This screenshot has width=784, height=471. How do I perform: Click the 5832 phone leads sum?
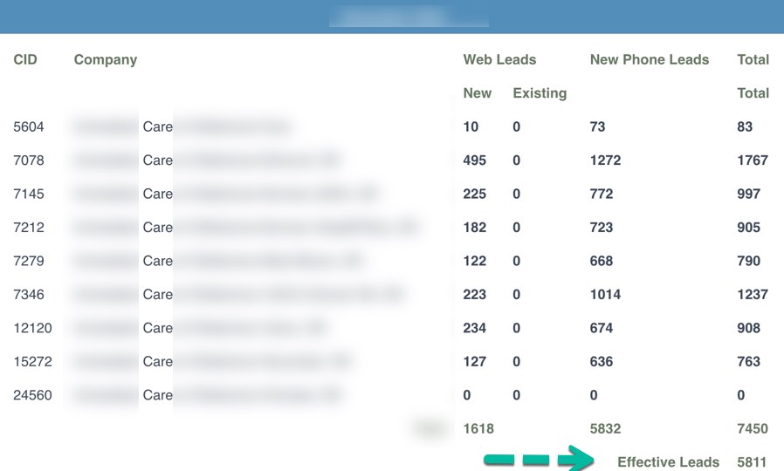(x=607, y=429)
